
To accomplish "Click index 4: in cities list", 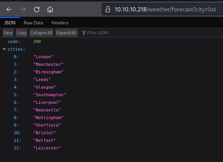I will click(16, 87).
